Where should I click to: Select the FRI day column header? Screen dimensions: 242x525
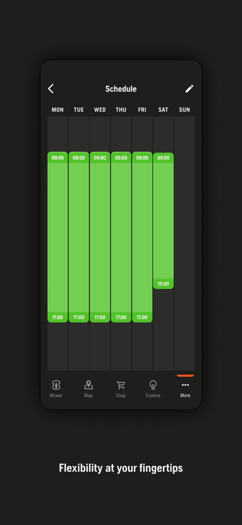(x=142, y=110)
